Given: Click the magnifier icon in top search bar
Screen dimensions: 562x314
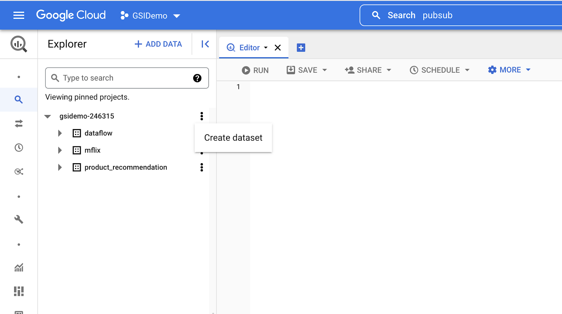Looking at the screenshot, I should [x=376, y=15].
